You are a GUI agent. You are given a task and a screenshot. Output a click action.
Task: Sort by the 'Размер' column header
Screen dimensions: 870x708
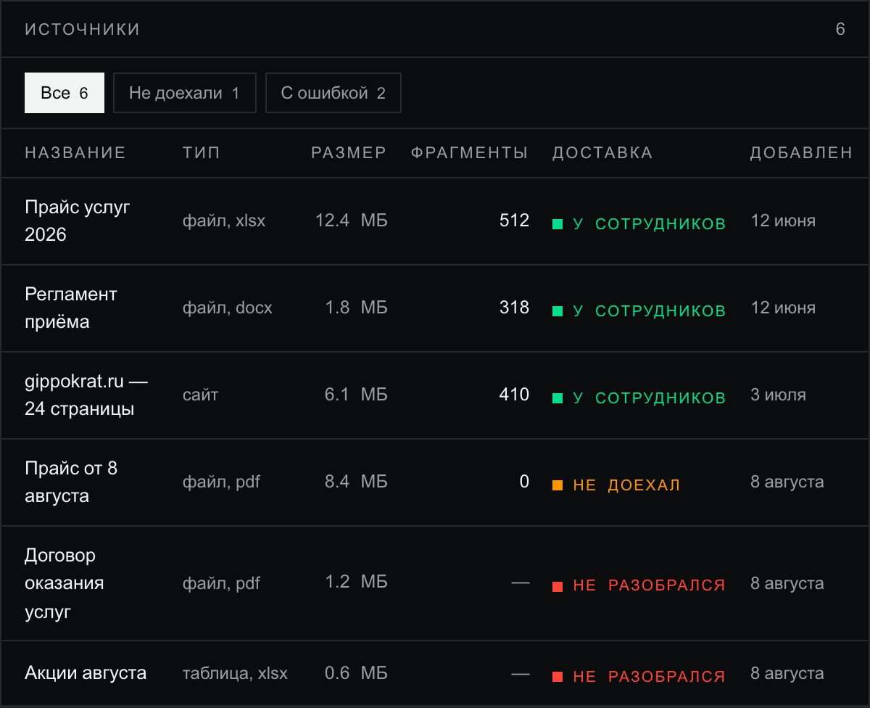coord(349,153)
